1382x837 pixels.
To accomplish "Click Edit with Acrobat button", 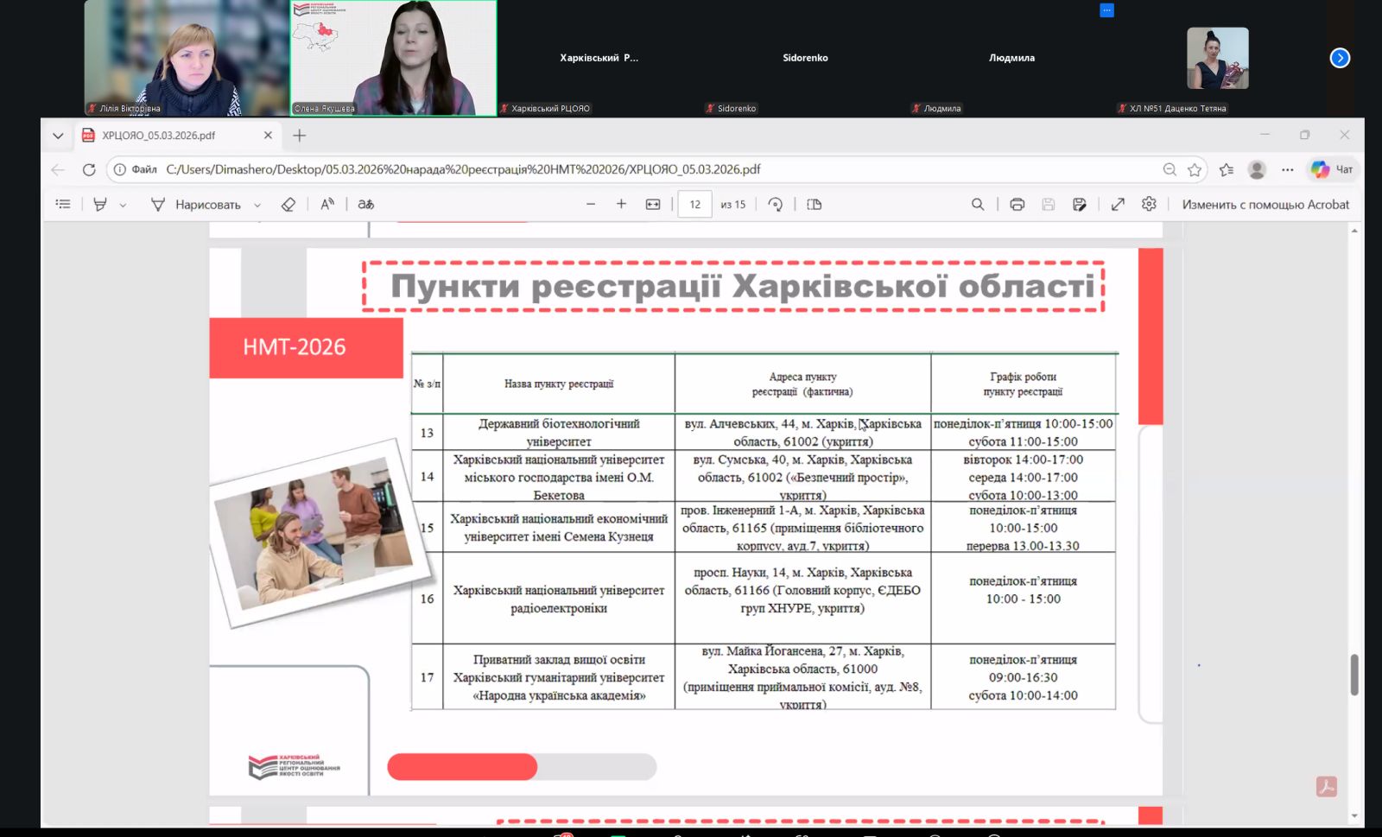I will tap(1265, 205).
